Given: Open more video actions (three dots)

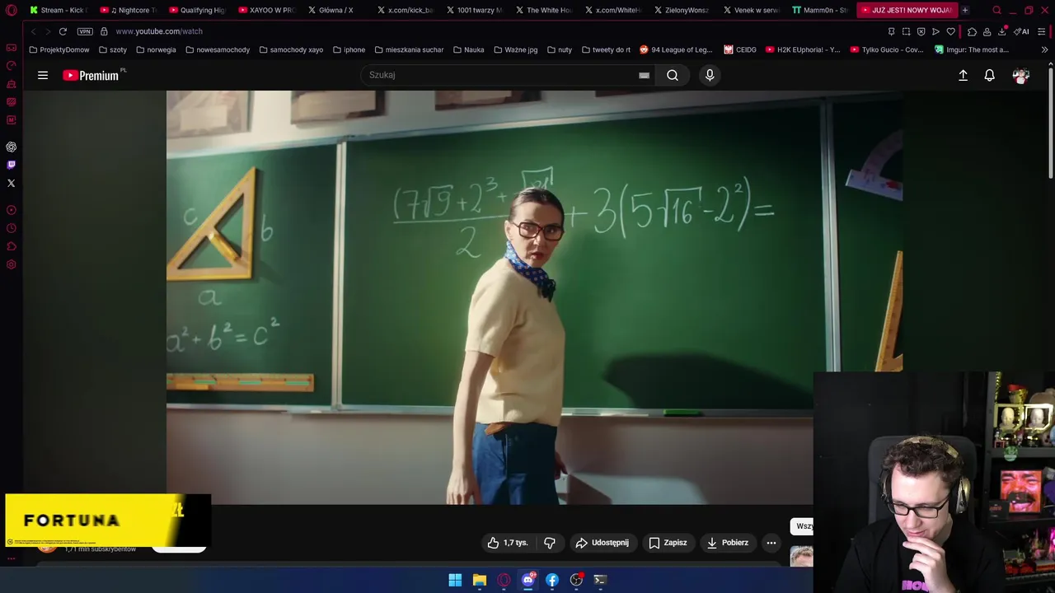Looking at the screenshot, I should 771,543.
